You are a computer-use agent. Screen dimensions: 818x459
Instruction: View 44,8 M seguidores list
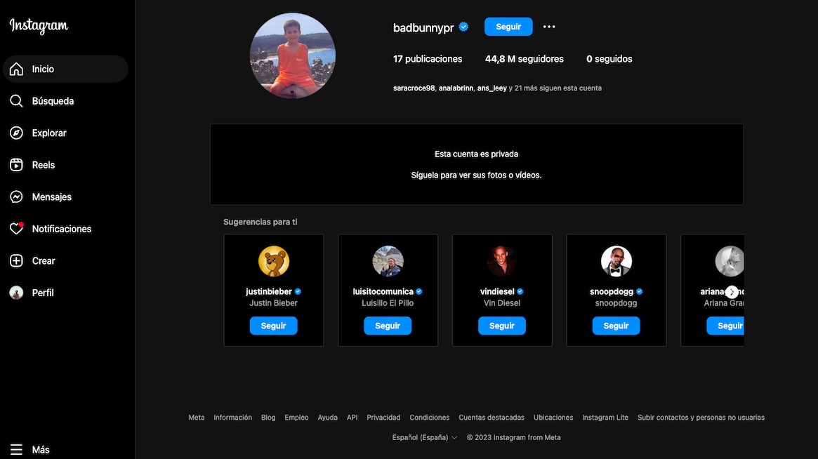tap(525, 59)
